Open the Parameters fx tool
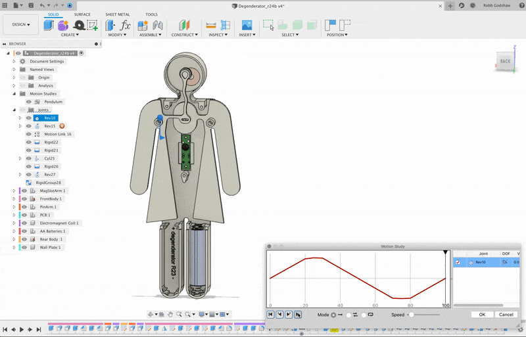The height and width of the screenshot is (337, 526). [125, 25]
